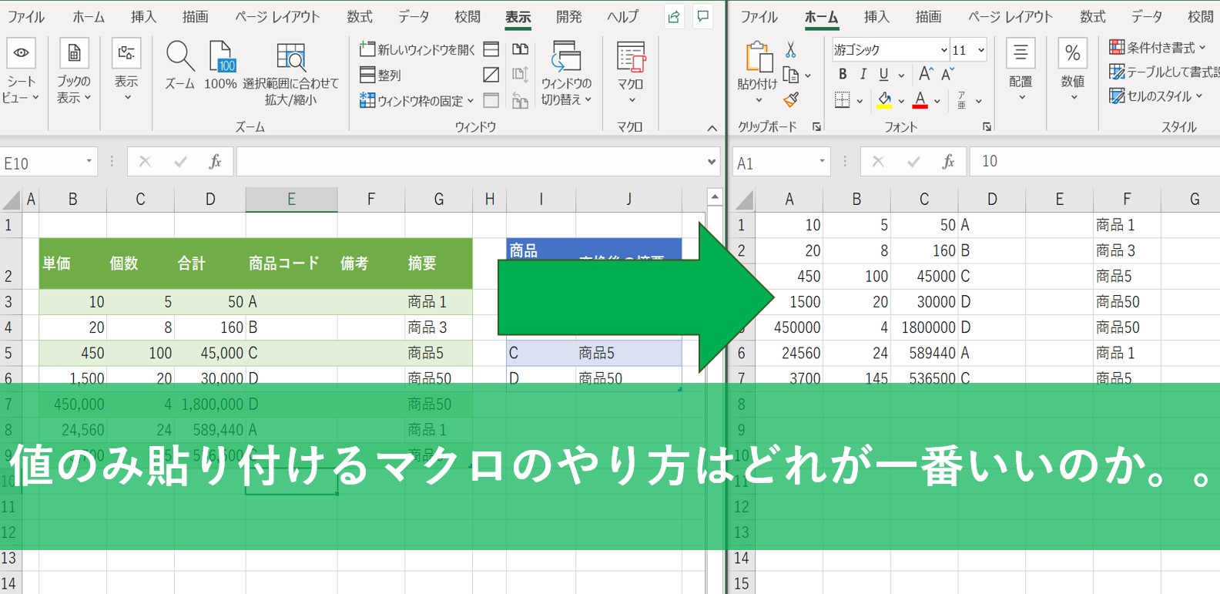Toggle Bold formatting
This screenshot has height=594, width=1220.
pyautogui.click(x=843, y=74)
